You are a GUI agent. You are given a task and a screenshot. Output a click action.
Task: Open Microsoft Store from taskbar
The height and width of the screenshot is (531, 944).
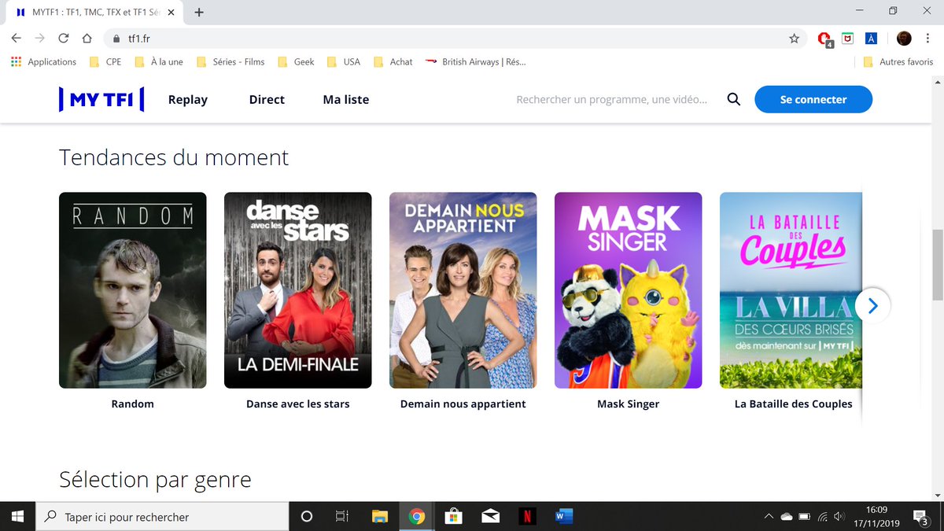(x=453, y=516)
